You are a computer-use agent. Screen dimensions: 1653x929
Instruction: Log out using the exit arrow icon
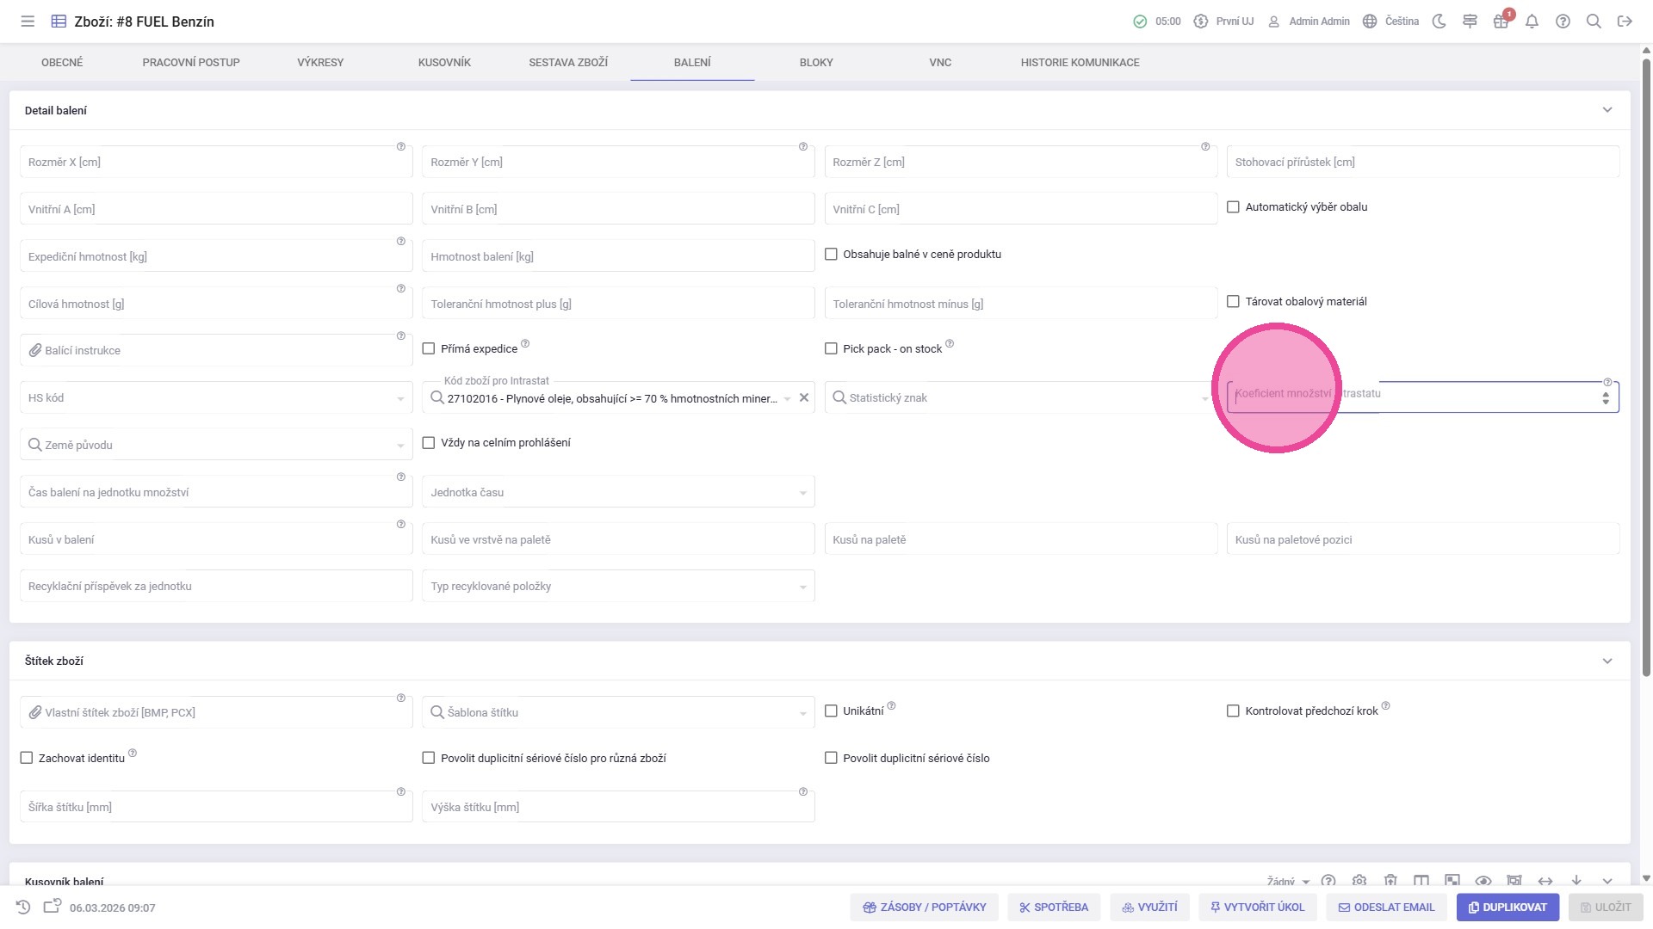(1625, 22)
